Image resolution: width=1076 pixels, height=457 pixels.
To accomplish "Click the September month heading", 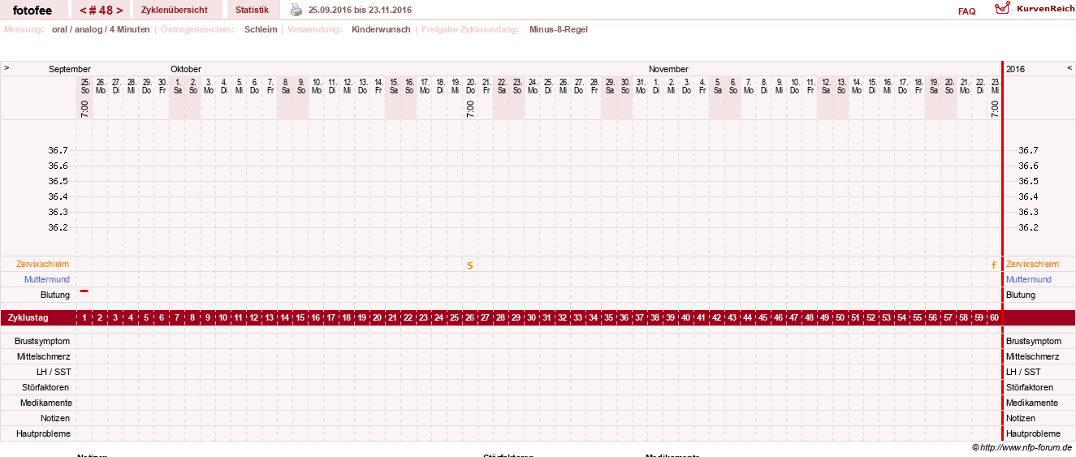I will pyautogui.click(x=70, y=69).
